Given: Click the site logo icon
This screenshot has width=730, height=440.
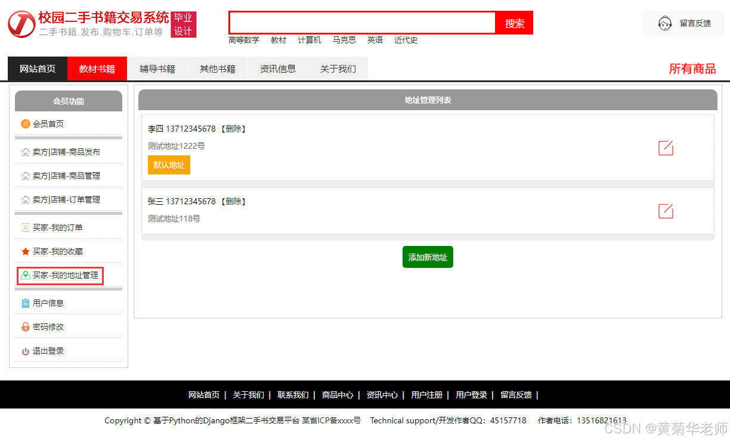Looking at the screenshot, I should 21,24.
